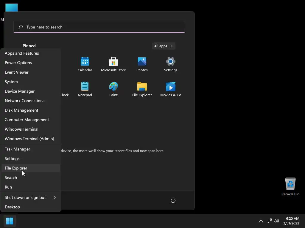Screen dimensions: 305x228
Task: Open Apps and Features menu entry
Action: click(31, 53)
